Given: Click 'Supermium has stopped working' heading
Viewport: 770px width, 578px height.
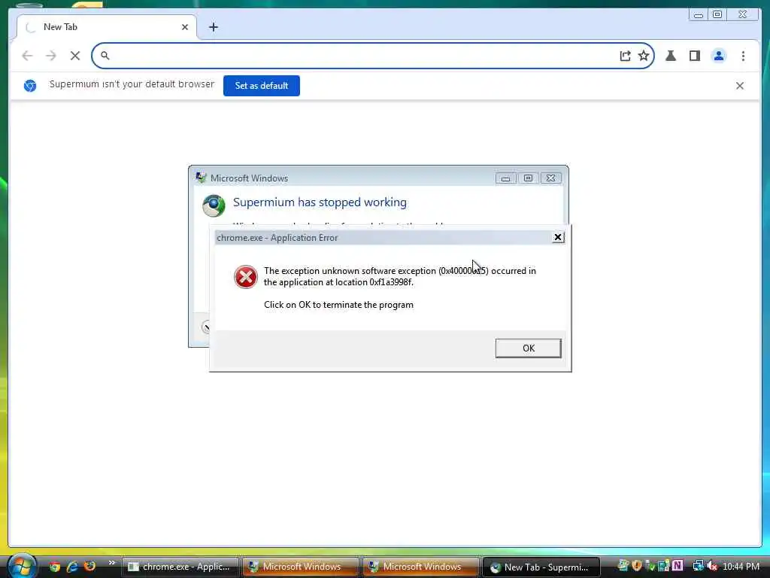Looking at the screenshot, I should tap(320, 202).
